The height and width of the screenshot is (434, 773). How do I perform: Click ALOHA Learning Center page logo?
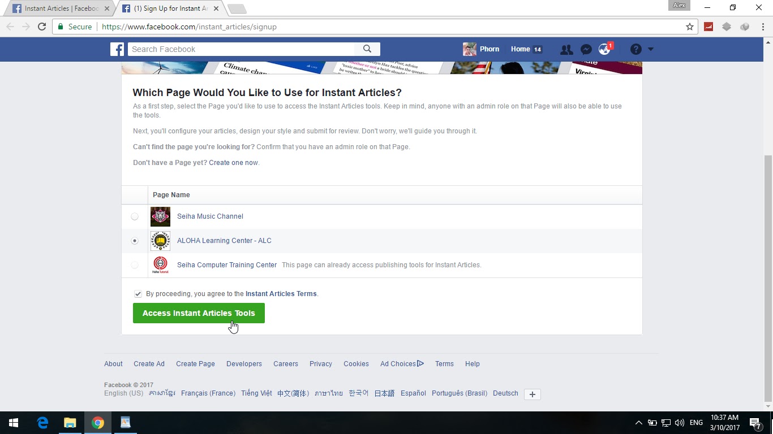pos(160,241)
